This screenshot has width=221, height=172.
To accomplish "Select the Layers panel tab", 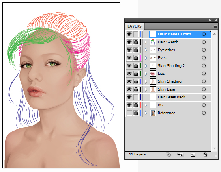I will 135,26.
